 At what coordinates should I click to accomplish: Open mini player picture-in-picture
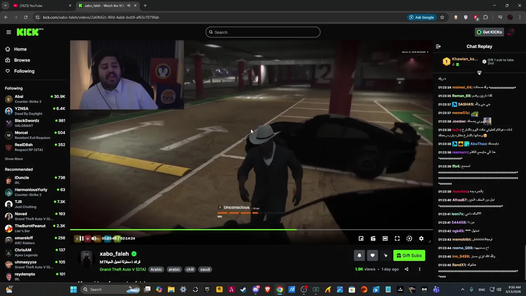tap(361, 238)
